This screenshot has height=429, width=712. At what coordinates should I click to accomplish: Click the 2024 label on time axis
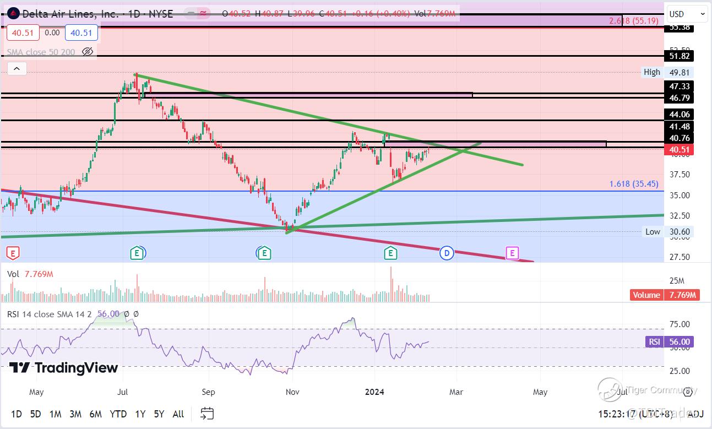tap(374, 392)
